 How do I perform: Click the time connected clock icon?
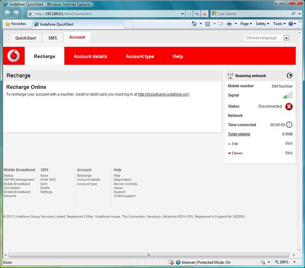[x=289, y=125]
